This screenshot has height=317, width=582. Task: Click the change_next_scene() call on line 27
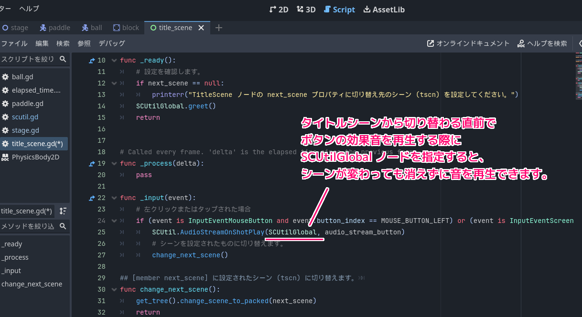pos(190,255)
